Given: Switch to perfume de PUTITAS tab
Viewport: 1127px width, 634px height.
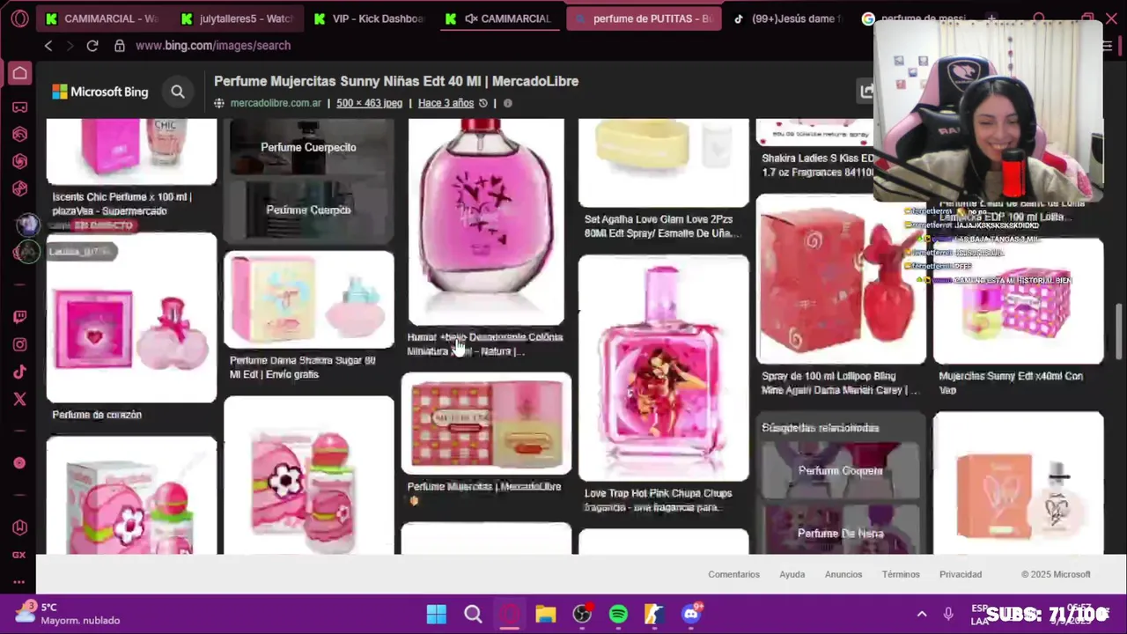Looking at the screenshot, I should pos(644,18).
